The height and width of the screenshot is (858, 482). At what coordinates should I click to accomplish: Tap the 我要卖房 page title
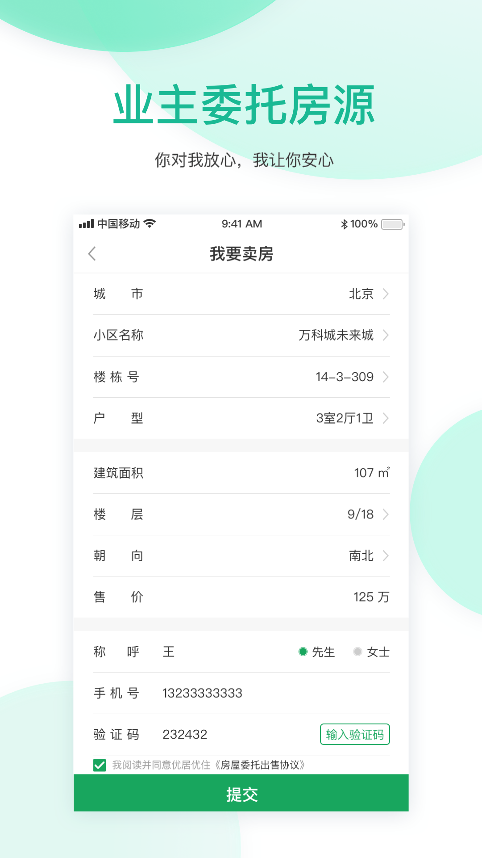click(241, 254)
